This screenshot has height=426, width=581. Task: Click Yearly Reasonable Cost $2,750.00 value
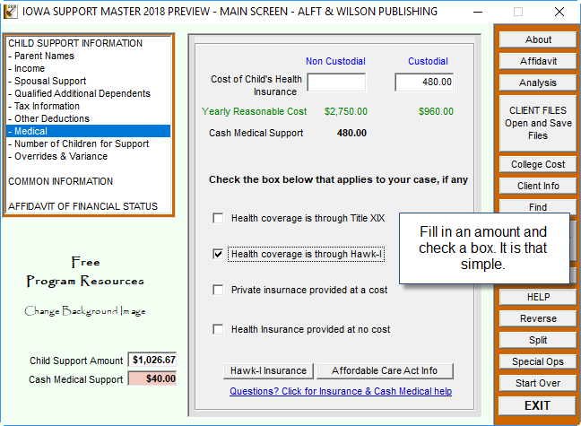click(x=346, y=111)
